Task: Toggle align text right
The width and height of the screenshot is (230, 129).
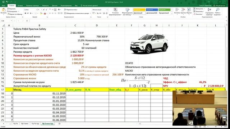Action: [55, 13]
